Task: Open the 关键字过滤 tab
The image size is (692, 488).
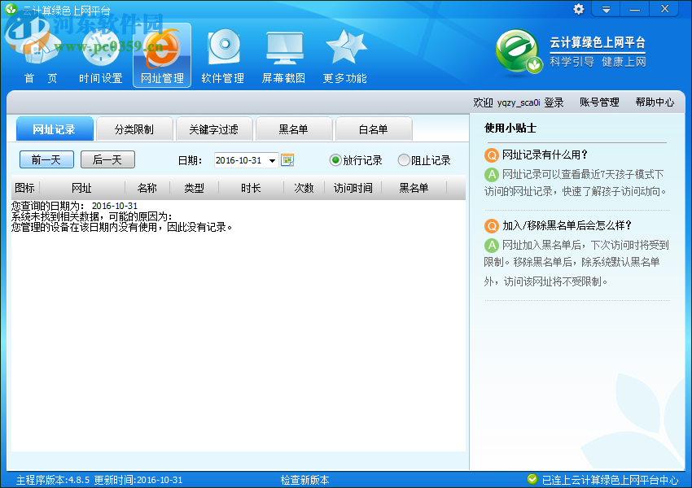Action: (x=214, y=129)
